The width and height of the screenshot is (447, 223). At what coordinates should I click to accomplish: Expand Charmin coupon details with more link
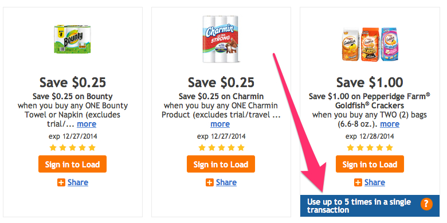point(220,124)
